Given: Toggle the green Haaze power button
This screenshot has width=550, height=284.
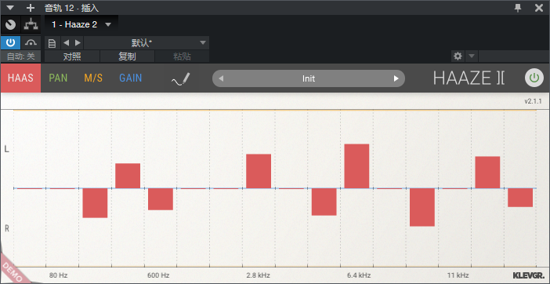Looking at the screenshot, I should pyautogui.click(x=534, y=78).
